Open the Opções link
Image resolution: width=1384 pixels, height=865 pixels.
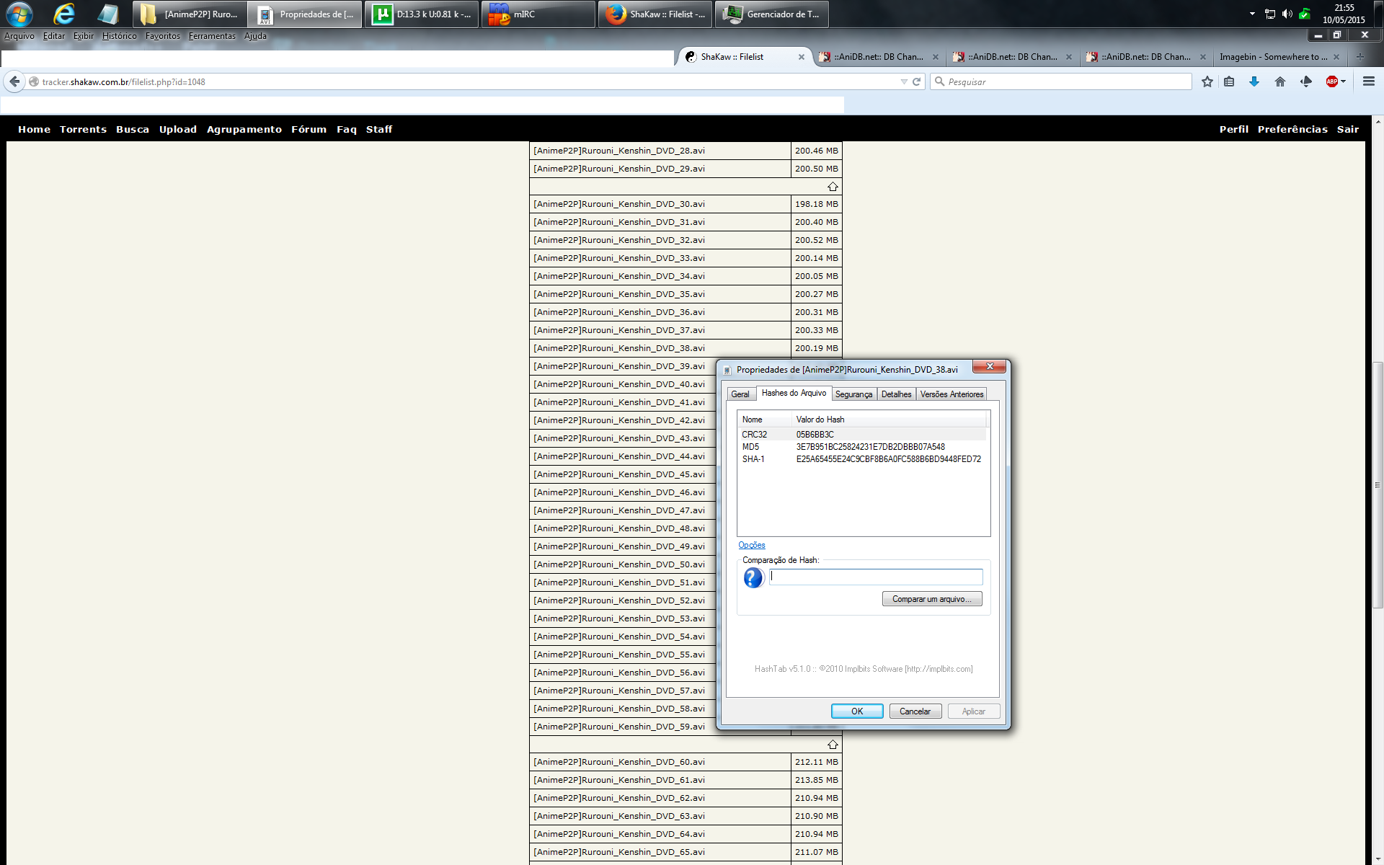click(x=752, y=546)
